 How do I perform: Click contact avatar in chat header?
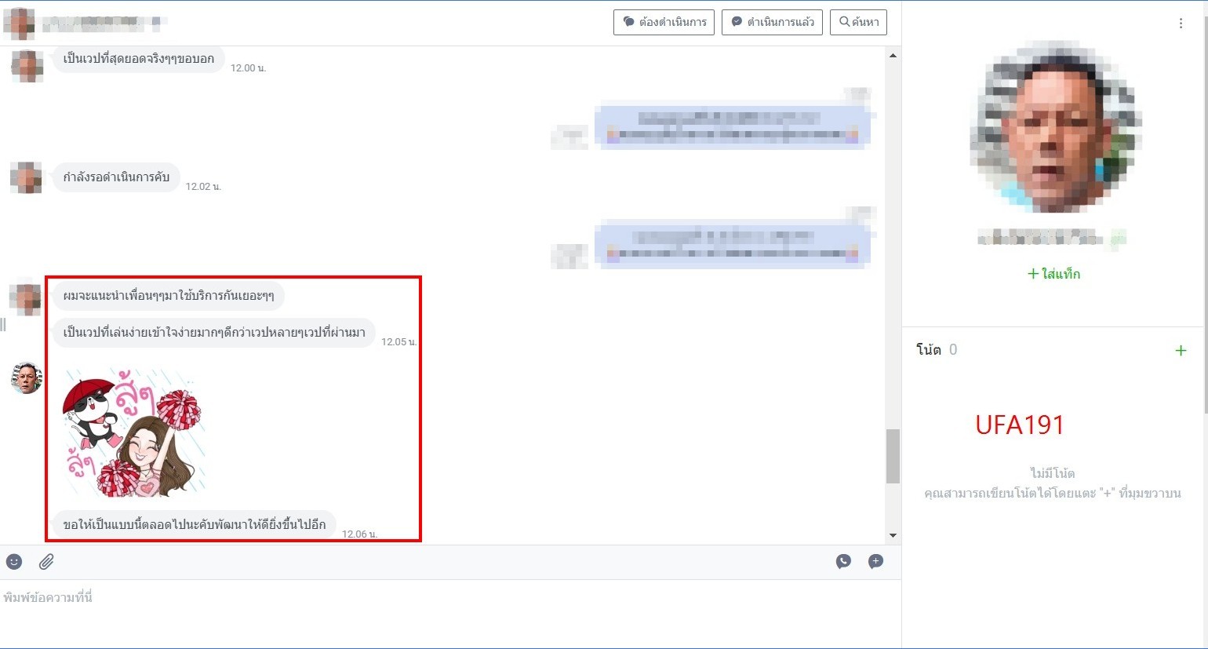19,23
